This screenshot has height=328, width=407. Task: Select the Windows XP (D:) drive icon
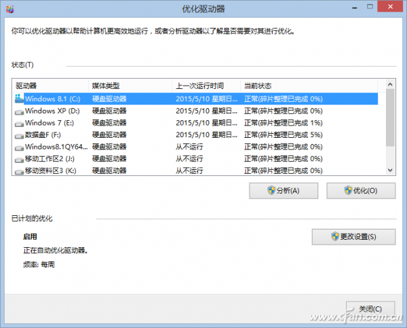point(19,112)
